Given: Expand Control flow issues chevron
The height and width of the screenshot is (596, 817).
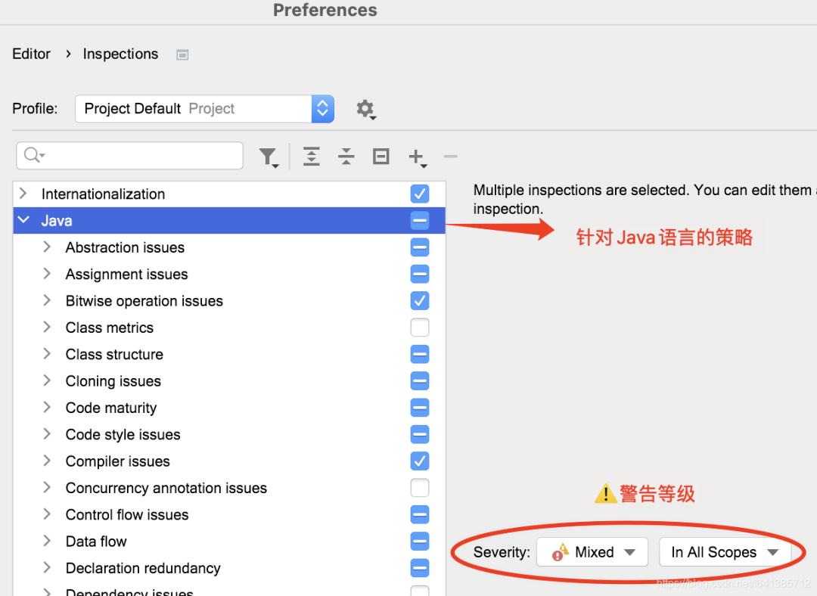Looking at the screenshot, I should [x=47, y=514].
